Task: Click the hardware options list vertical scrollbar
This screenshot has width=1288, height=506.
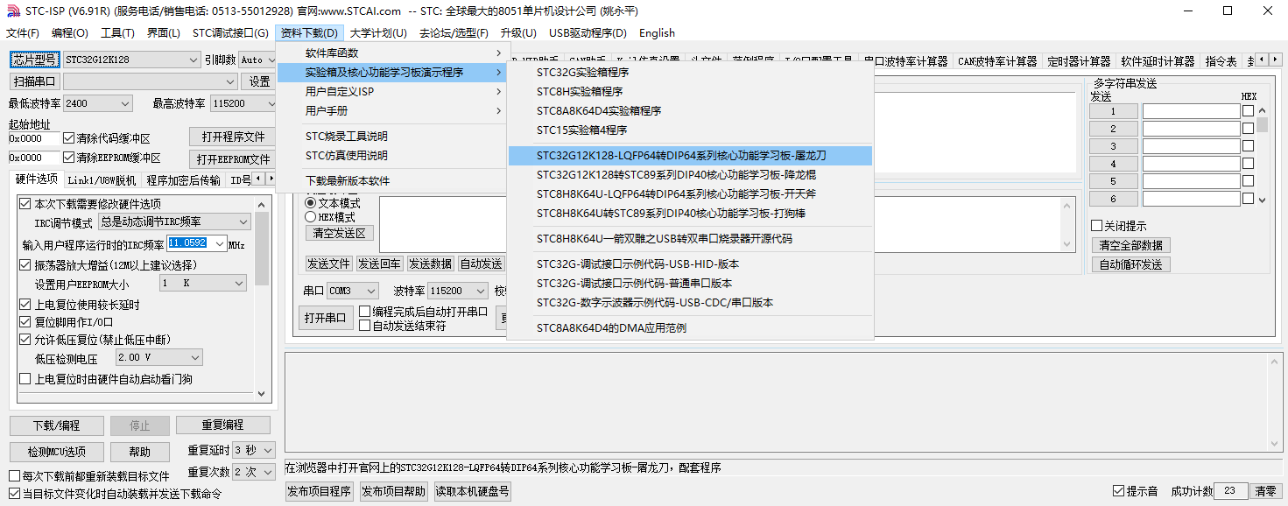Action: tap(262, 299)
